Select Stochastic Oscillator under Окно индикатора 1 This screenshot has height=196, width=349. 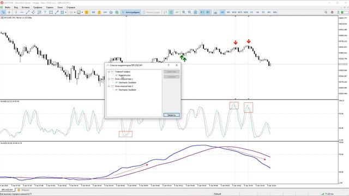127,82
